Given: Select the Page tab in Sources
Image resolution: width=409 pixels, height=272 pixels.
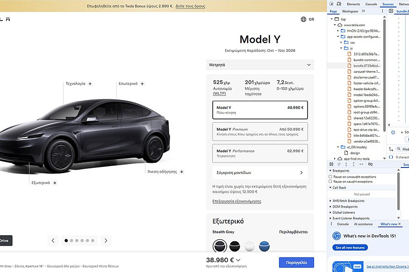Looking at the screenshot, I should point(333,11).
